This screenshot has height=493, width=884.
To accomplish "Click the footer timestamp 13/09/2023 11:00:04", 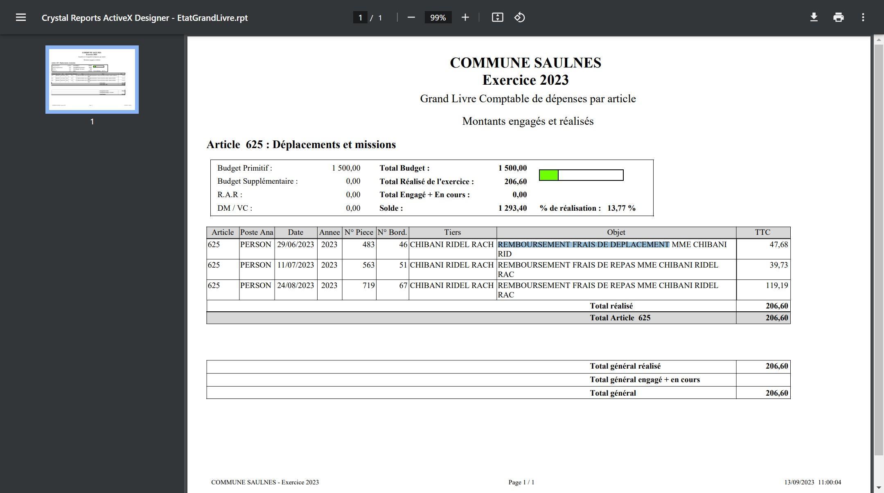I will click(x=813, y=482).
